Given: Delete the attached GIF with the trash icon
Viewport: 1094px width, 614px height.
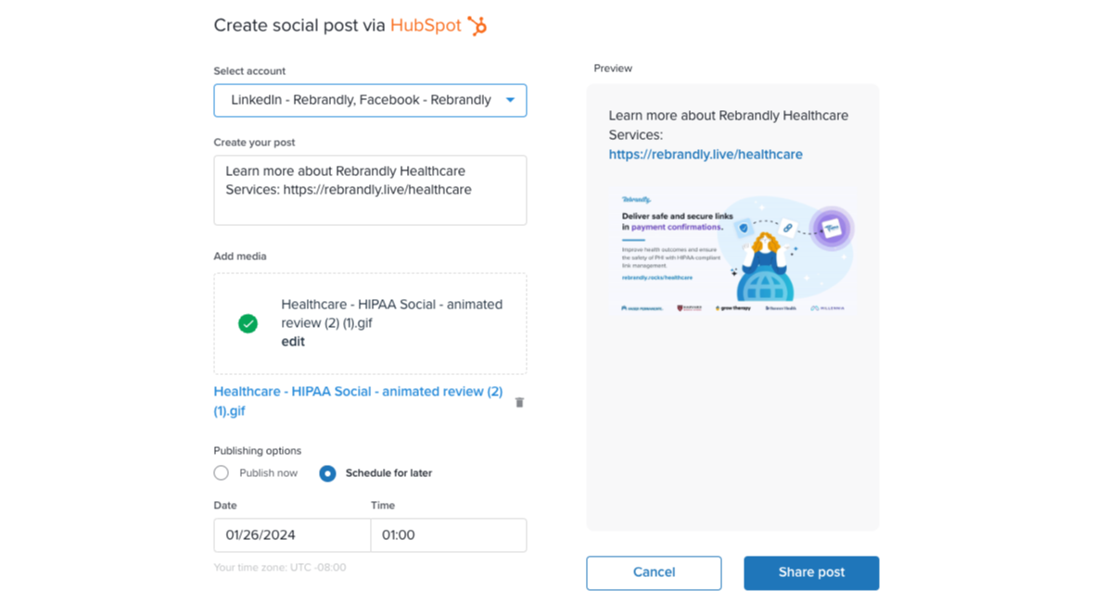Looking at the screenshot, I should point(519,402).
